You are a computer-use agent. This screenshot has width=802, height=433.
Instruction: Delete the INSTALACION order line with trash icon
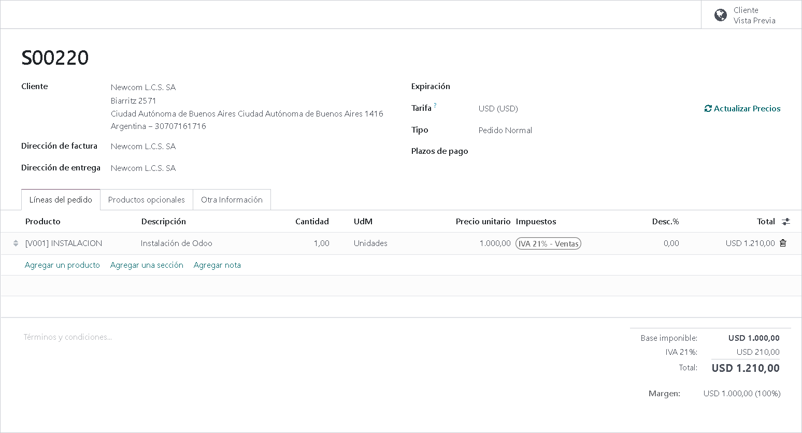[783, 243]
